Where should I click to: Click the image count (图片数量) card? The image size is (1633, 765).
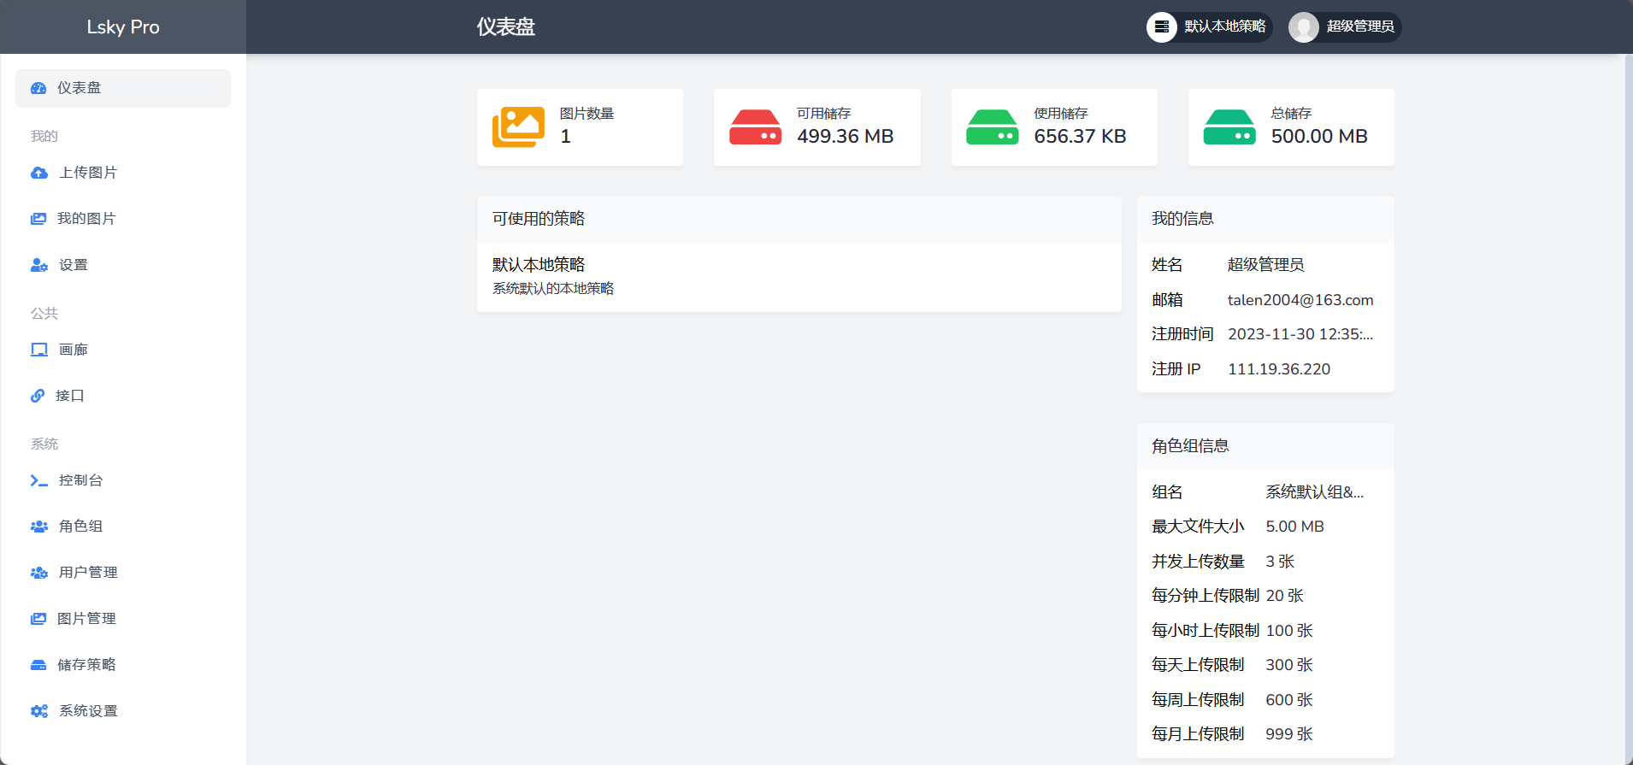pos(580,127)
